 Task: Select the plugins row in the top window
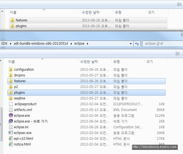(x=88, y=26)
